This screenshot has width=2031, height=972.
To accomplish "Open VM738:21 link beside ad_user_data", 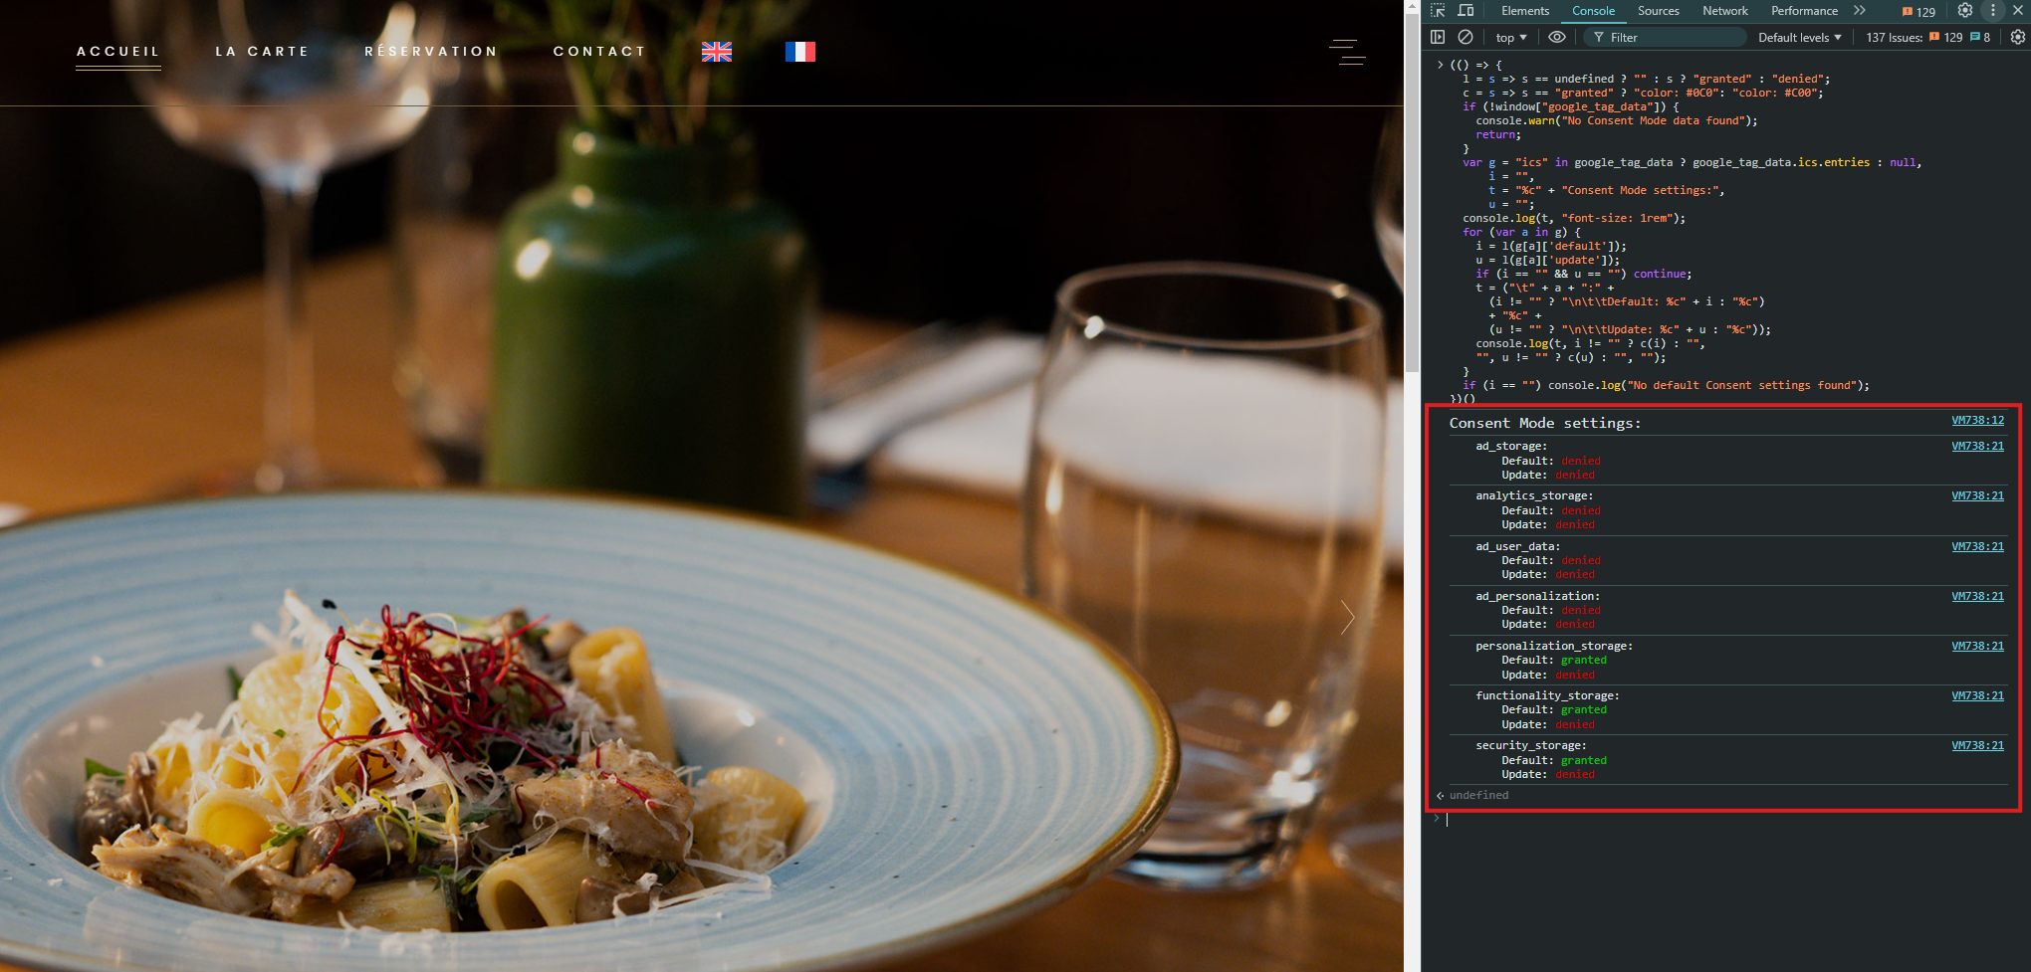I will [1977, 547].
